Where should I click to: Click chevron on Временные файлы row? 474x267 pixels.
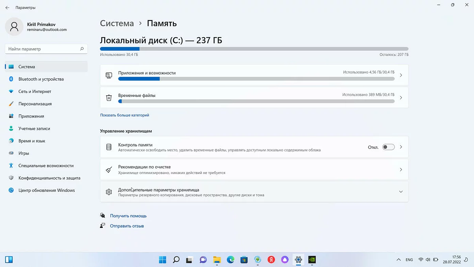[401, 98]
